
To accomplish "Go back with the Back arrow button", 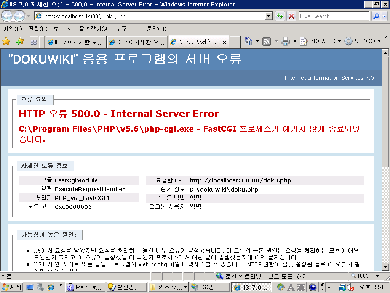I will (x=7, y=16).
